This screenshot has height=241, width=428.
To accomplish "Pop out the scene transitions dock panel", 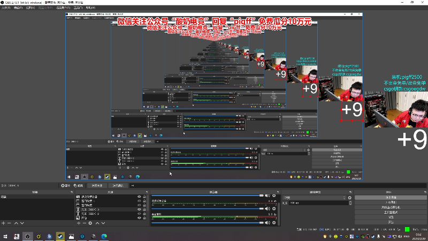I will coord(350,192).
